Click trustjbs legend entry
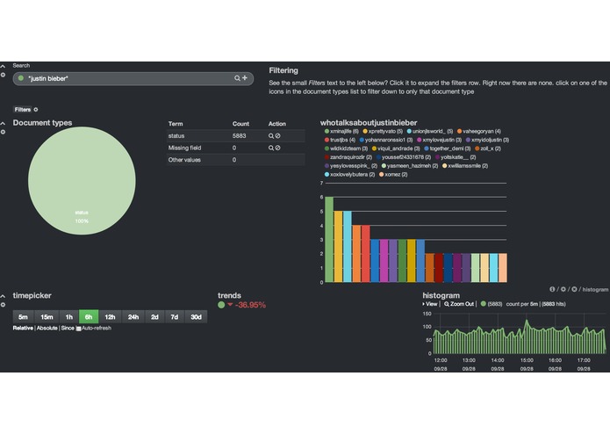 (340, 140)
